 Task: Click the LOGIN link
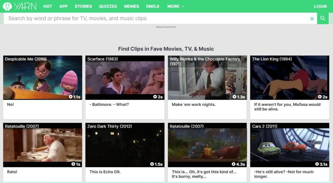pos(320,6)
